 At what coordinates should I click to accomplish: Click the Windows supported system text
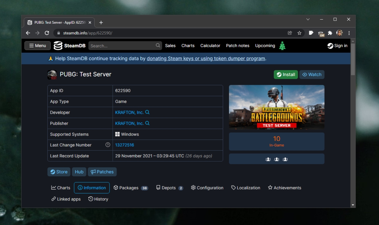(130, 134)
